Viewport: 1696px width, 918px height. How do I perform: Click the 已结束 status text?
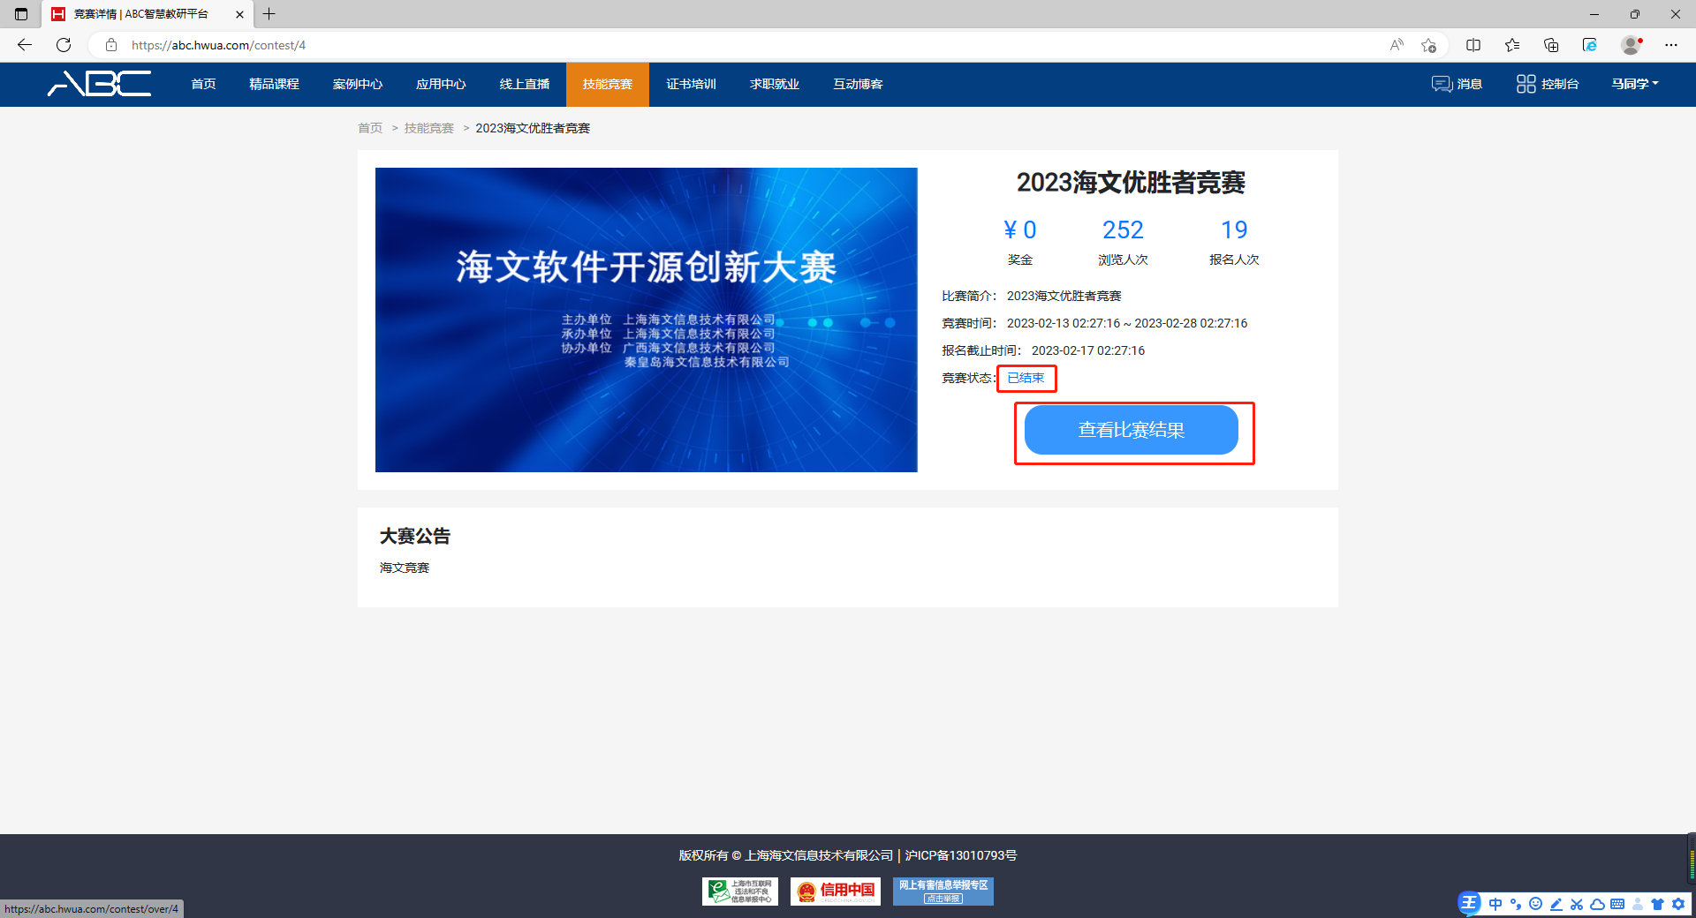click(x=1026, y=378)
